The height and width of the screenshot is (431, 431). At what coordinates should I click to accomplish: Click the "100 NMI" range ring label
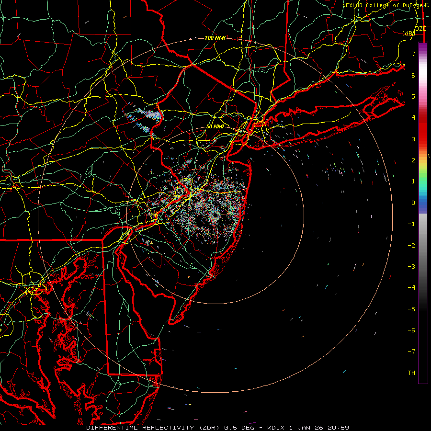pyautogui.click(x=215, y=38)
